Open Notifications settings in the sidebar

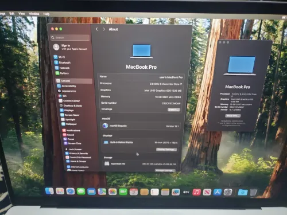click(x=71, y=130)
